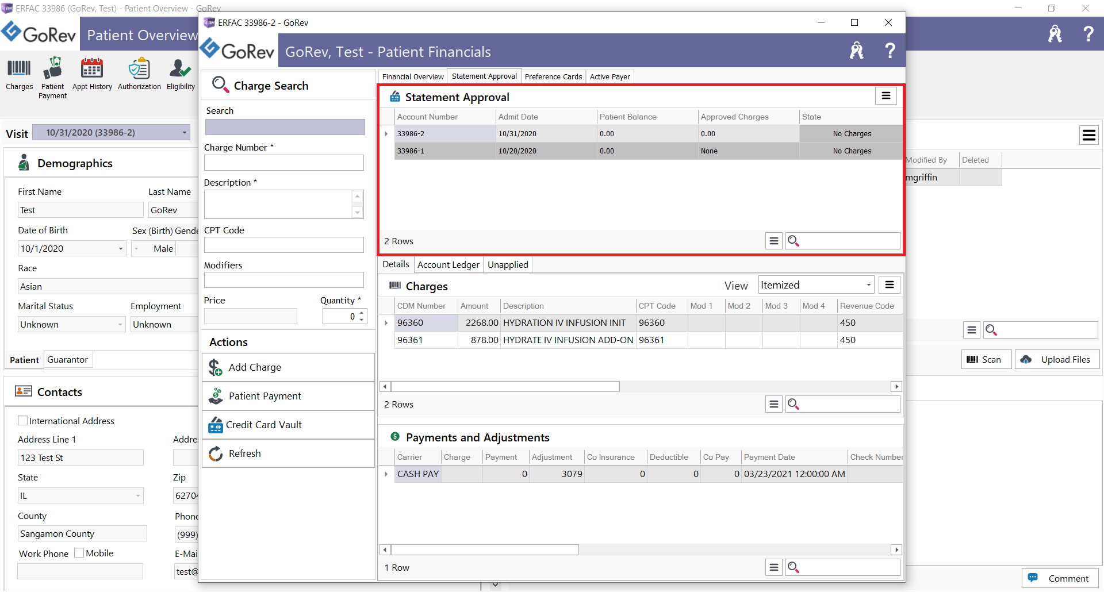Screen dimensions: 1104x592
Task: Click the Charge Number input field
Action: point(284,163)
